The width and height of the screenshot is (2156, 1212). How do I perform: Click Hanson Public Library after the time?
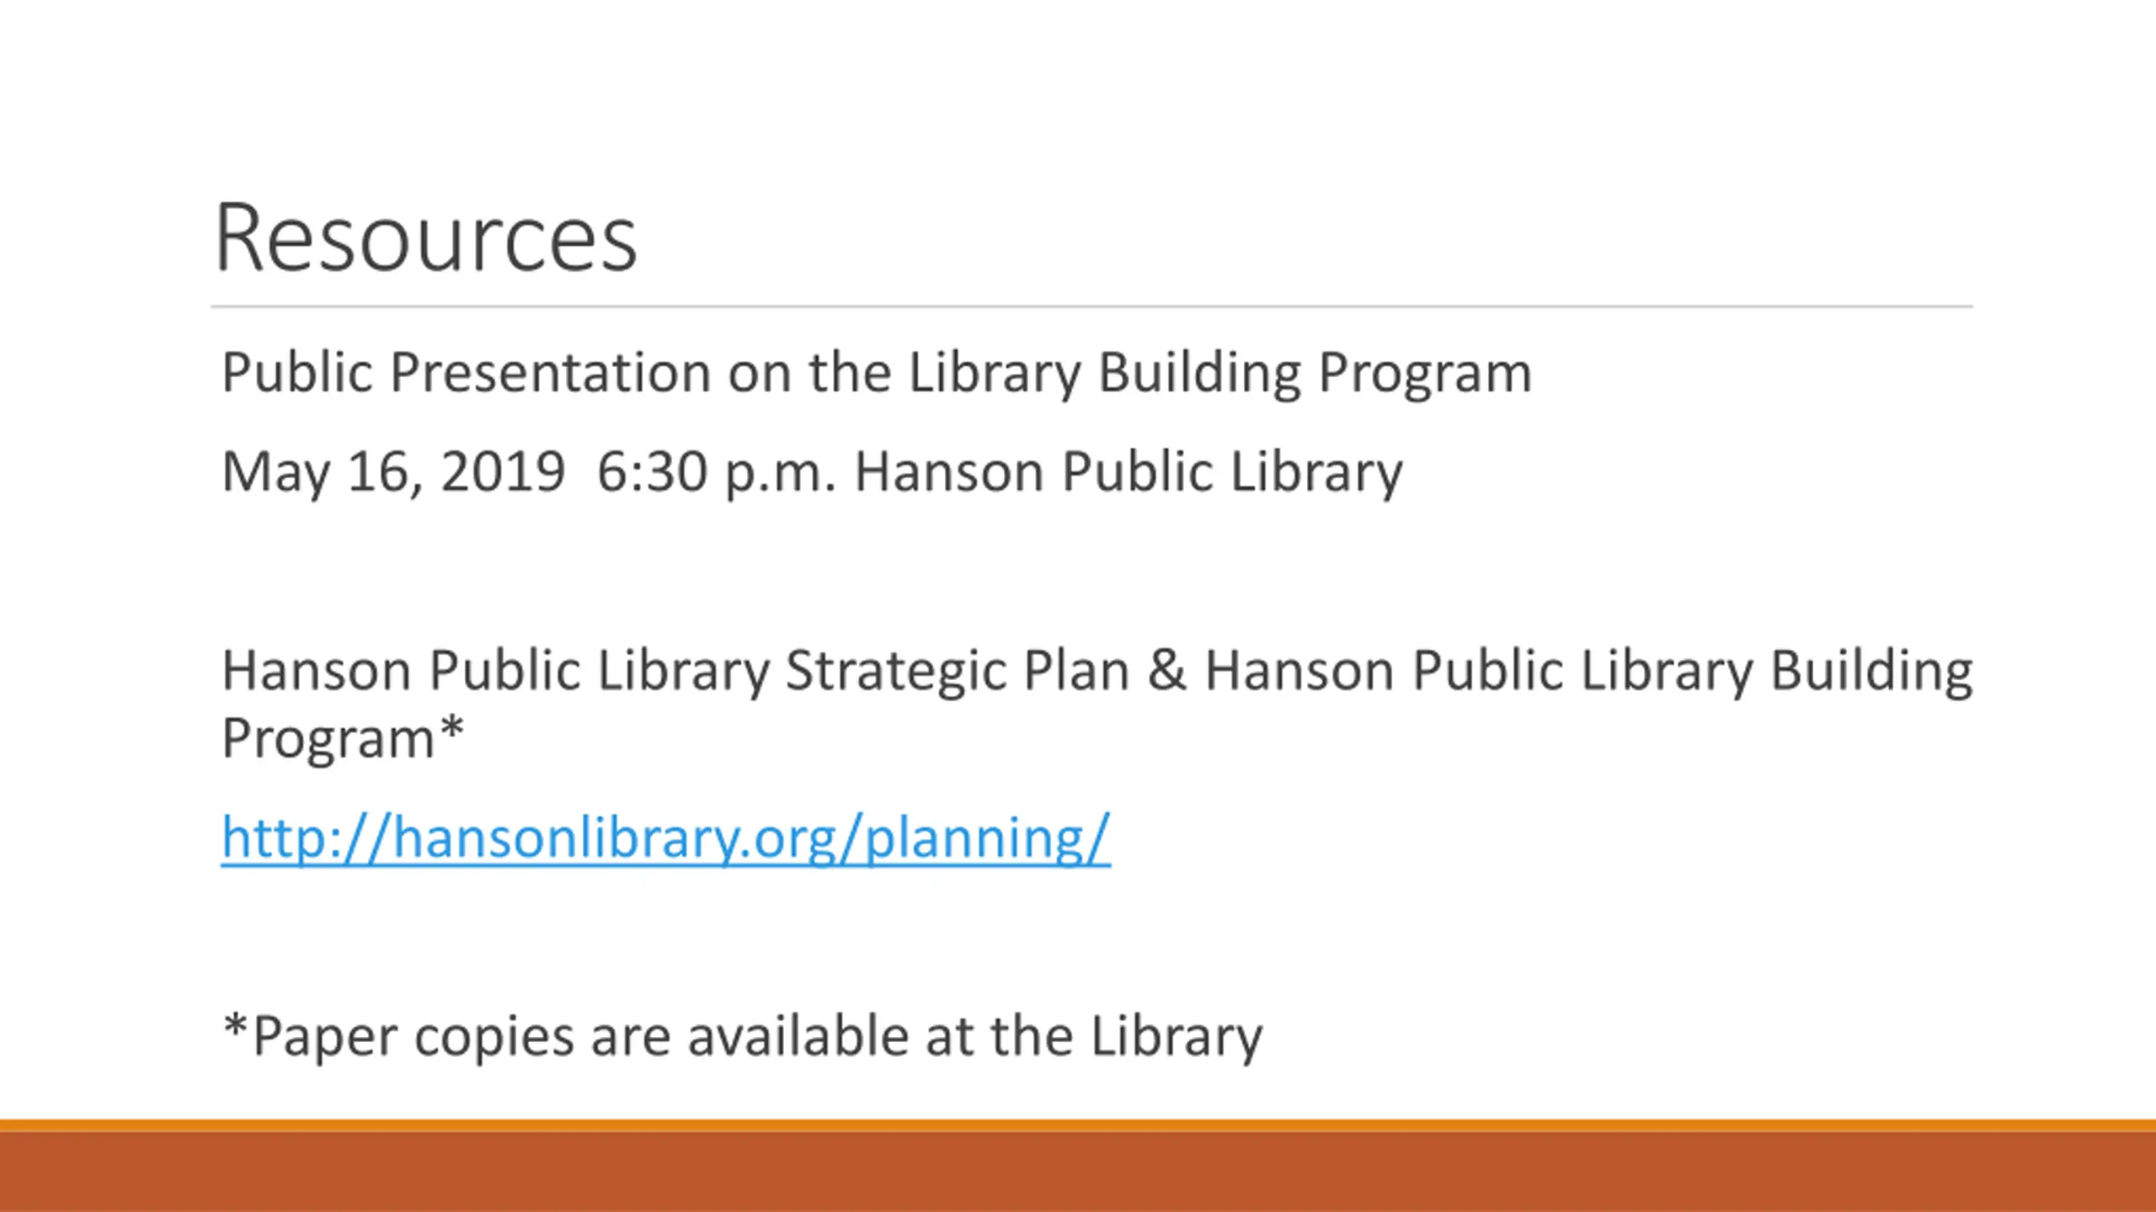coord(1129,471)
